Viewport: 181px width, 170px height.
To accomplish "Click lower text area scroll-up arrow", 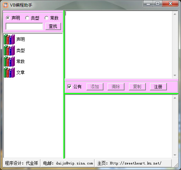I will [175, 98].
